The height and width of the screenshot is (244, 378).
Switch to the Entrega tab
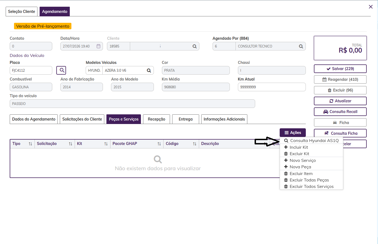pyautogui.click(x=186, y=119)
